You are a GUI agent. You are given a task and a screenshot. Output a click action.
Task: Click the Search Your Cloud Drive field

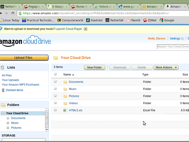[173, 46]
